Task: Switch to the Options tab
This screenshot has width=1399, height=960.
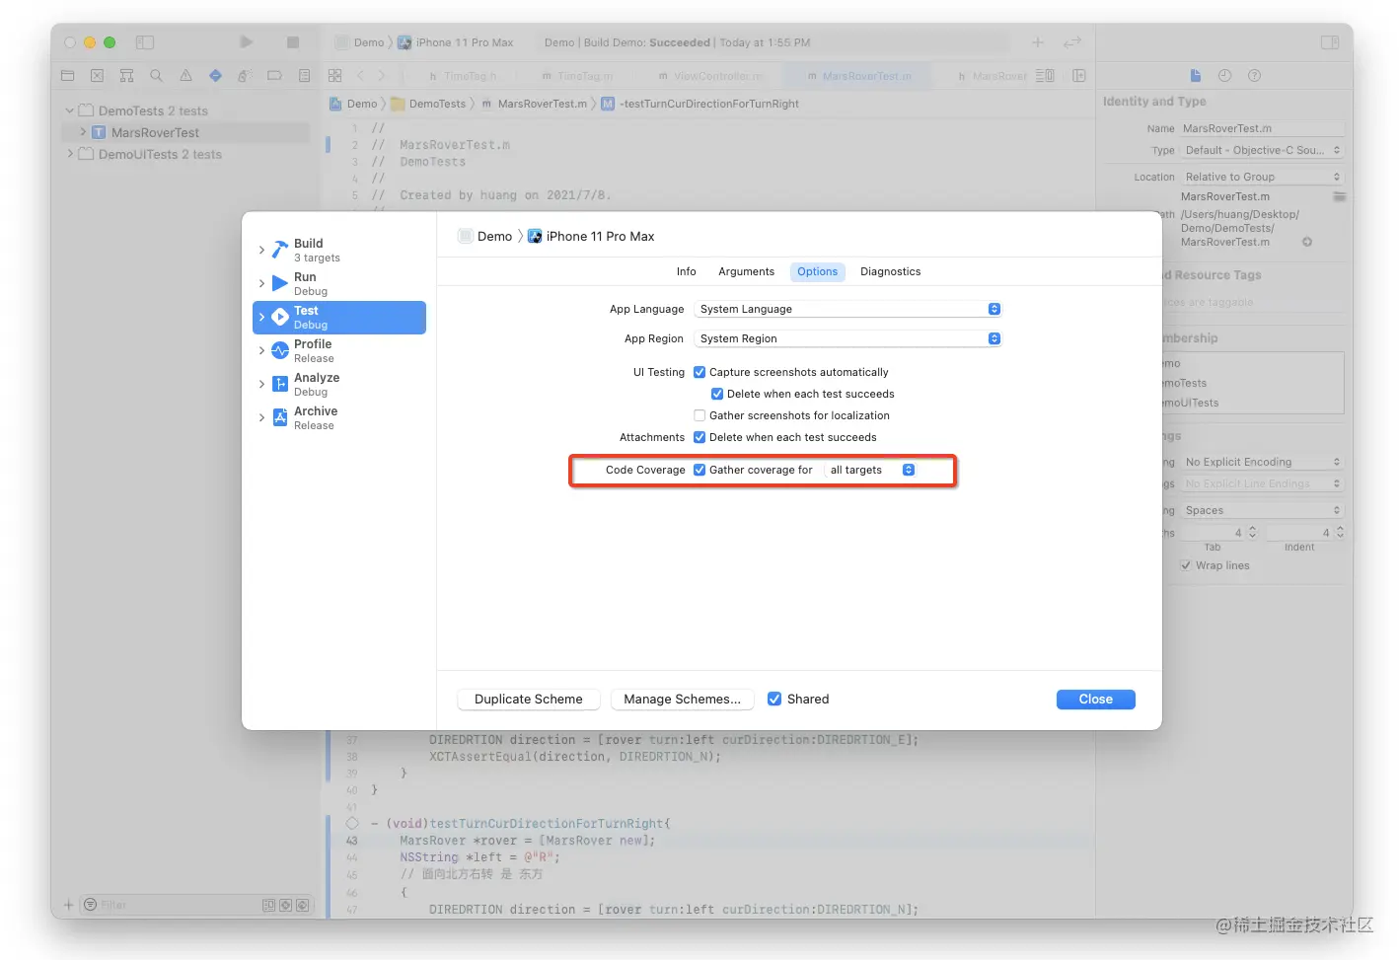Action: [818, 271]
